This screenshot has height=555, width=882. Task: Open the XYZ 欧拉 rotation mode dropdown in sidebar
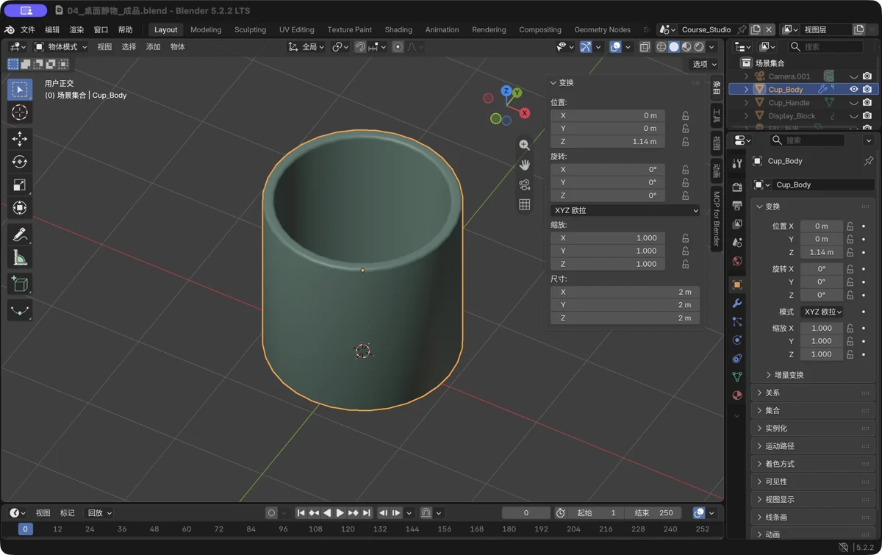click(x=625, y=210)
